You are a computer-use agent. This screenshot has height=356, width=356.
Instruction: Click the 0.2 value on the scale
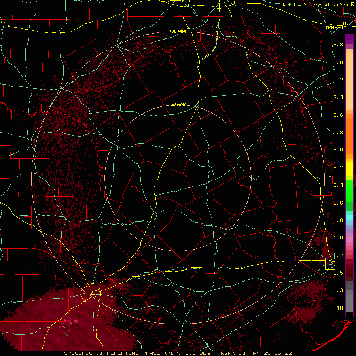[338, 256]
